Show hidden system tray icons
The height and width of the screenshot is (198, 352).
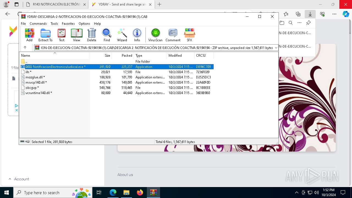tap(296, 193)
